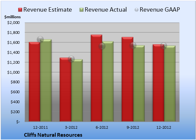Click the GAAP sphere marker for 6-2012
This screenshot has width=196, height=140.
coord(102,46)
